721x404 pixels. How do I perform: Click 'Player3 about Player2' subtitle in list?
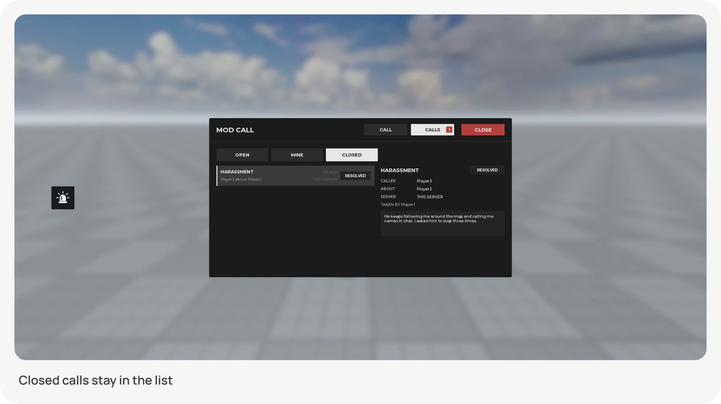[241, 179]
